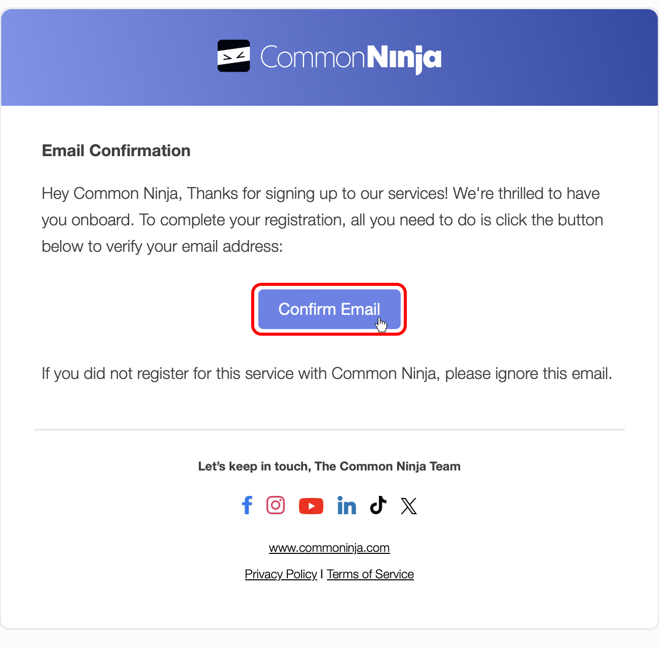The height and width of the screenshot is (649, 659).
Task: Click the Email Confirmation heading
Action: (116, 151)
